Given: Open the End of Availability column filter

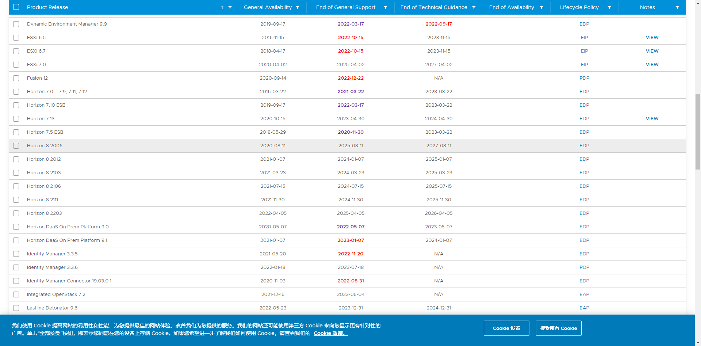Looking at the screenshot, I should click(x=541, y=7).
